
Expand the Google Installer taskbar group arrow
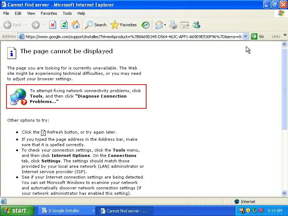coord(93,211)
